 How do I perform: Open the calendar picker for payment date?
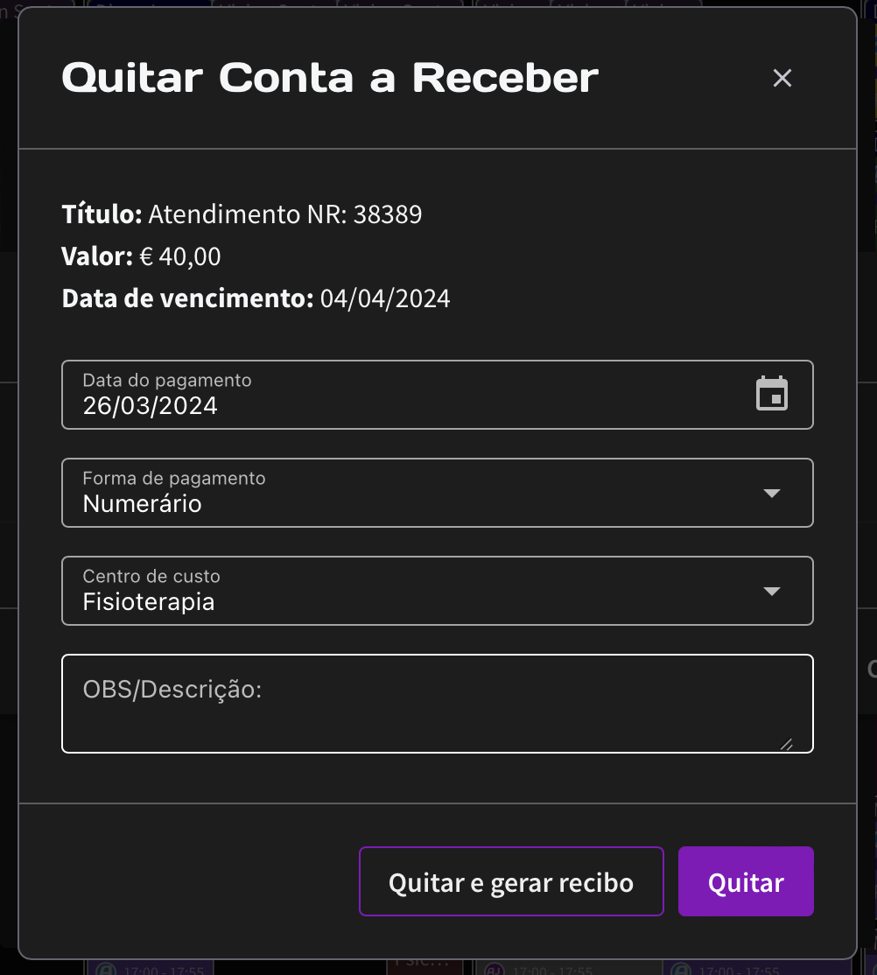(x=772, y=394)
